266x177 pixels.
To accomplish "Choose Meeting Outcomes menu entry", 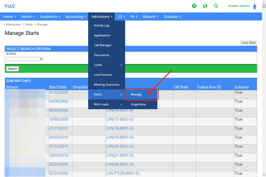I will pos(106,85).
